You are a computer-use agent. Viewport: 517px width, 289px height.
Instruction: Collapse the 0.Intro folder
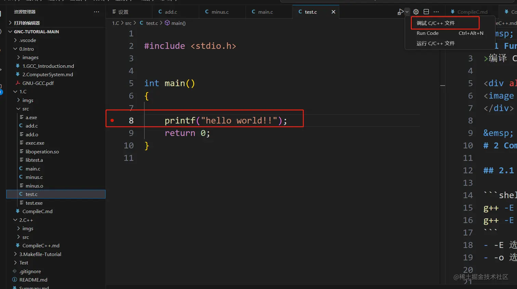coord(56,49)
